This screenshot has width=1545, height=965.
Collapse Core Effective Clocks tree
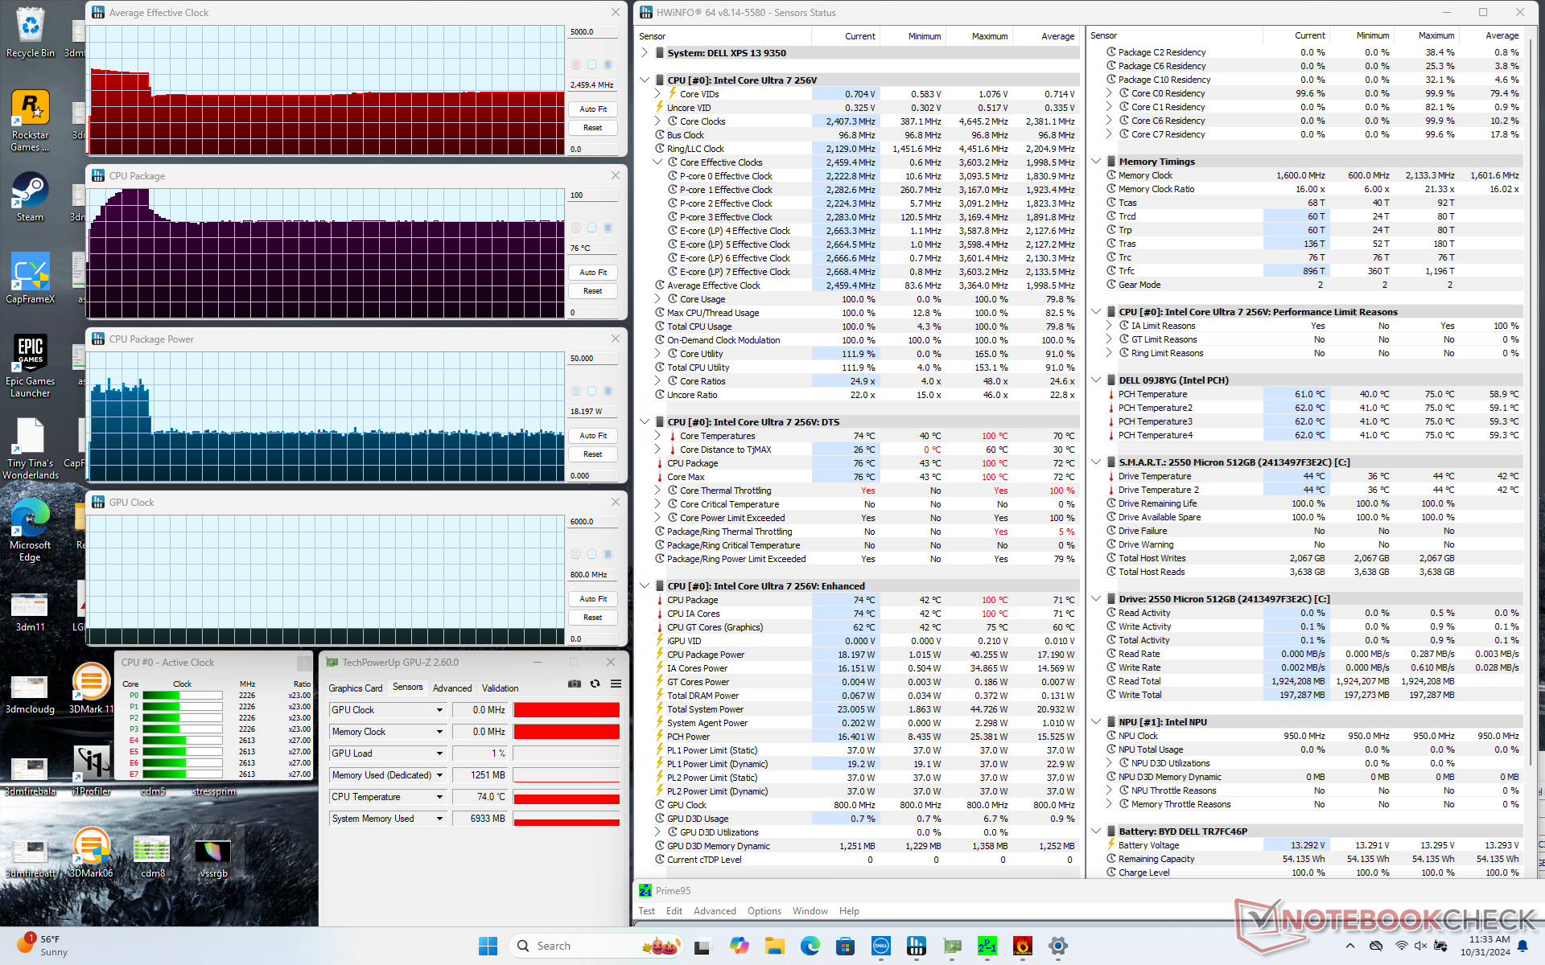tap(657, 162)
